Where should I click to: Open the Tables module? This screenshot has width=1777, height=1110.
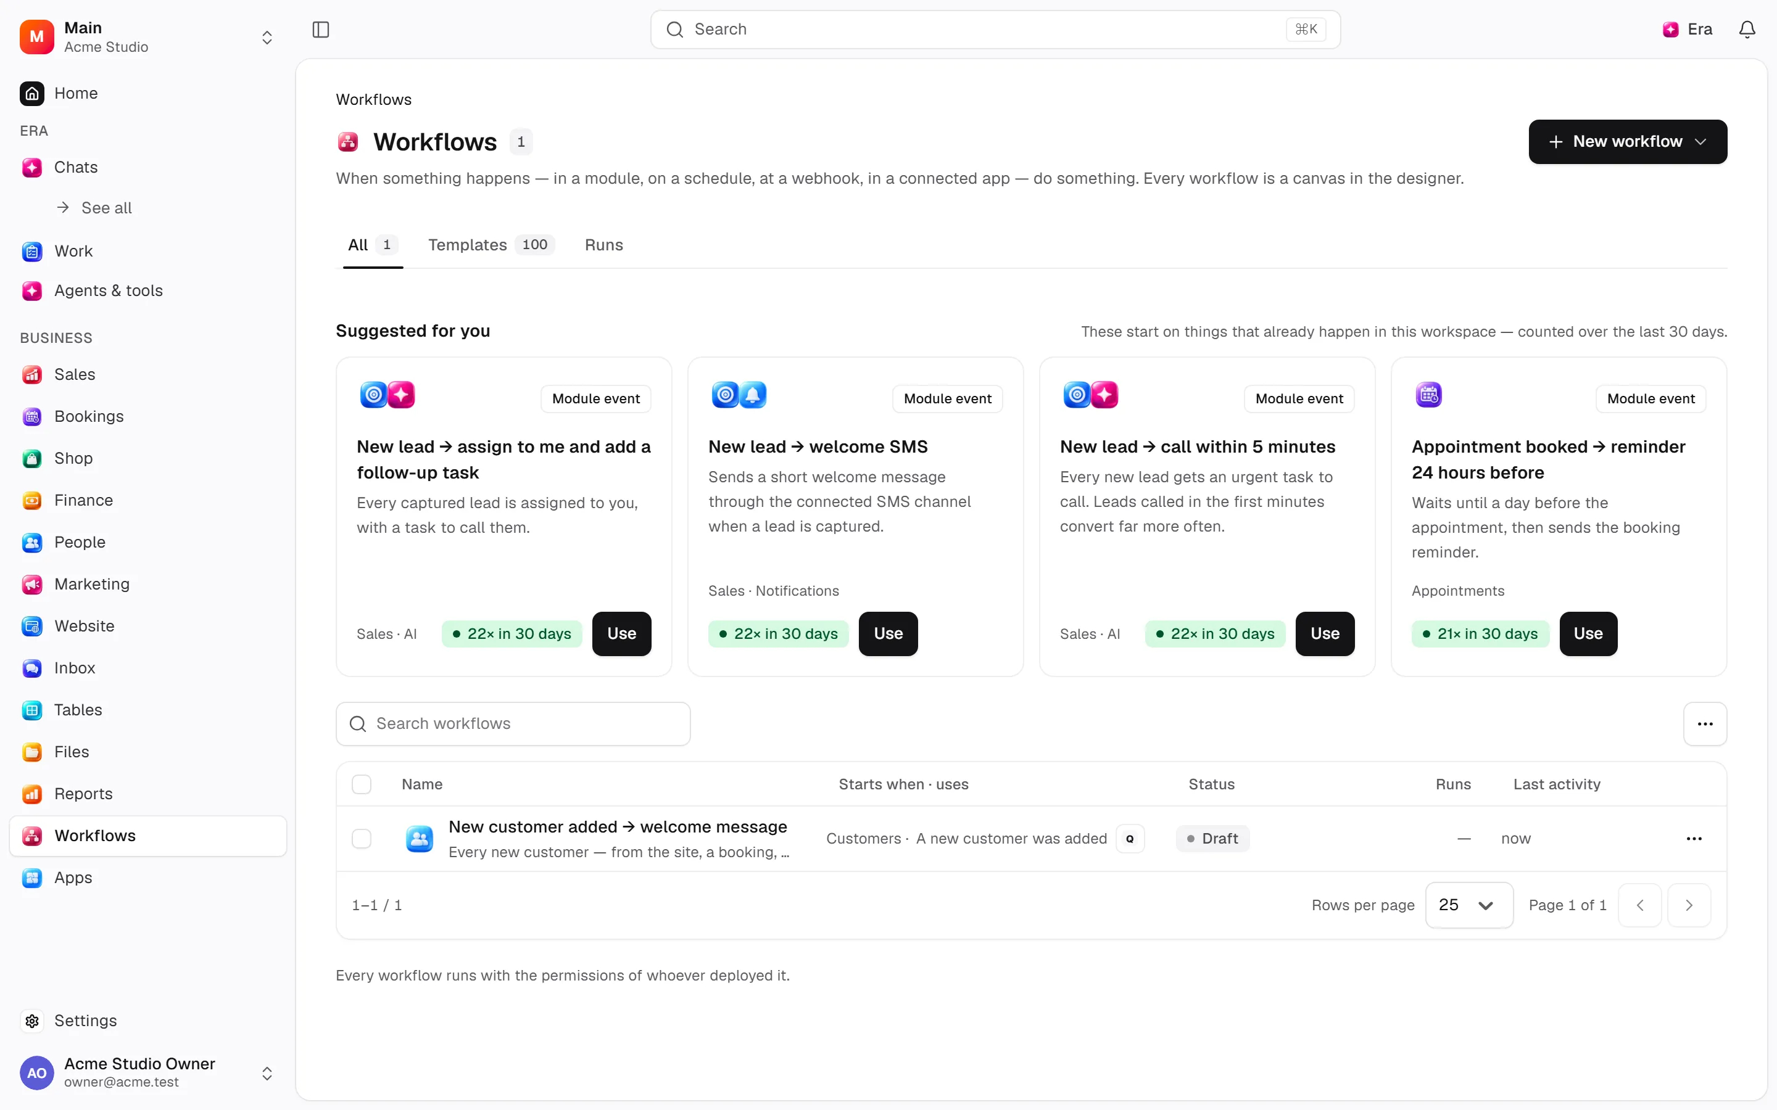[147, 710]
